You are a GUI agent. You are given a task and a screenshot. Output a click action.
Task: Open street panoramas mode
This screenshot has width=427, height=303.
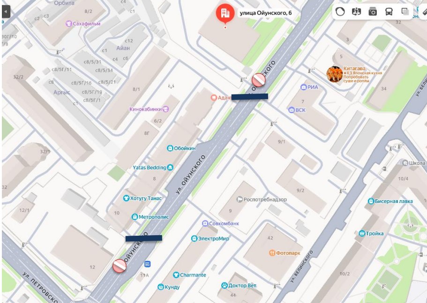(x=357, y=11)
